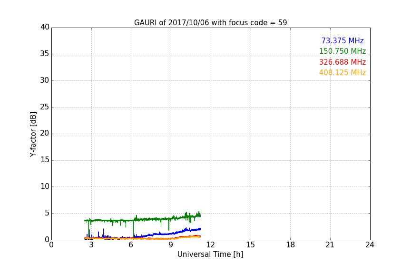Click the x-axis tick label 12
The height and width of the screenshot is (274, 411).
(211, 245)
